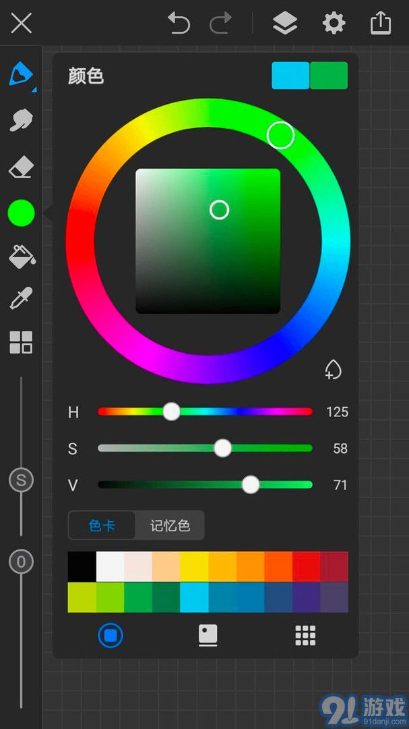
Task: Select the pencil brush tool
Action: (21, 74)
